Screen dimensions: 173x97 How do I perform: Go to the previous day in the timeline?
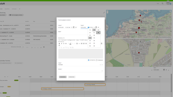point(152,70)
